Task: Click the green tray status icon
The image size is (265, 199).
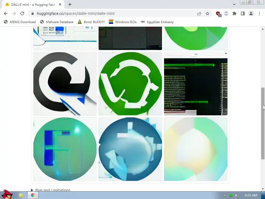Action: pos(231,195)
